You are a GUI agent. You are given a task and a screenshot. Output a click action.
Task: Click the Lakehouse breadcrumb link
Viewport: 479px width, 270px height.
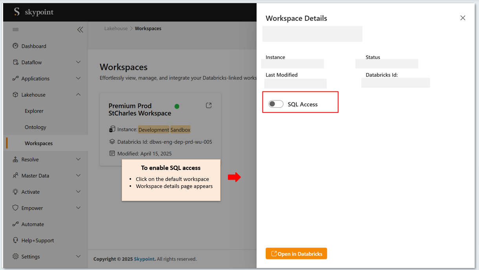point(116,29)
